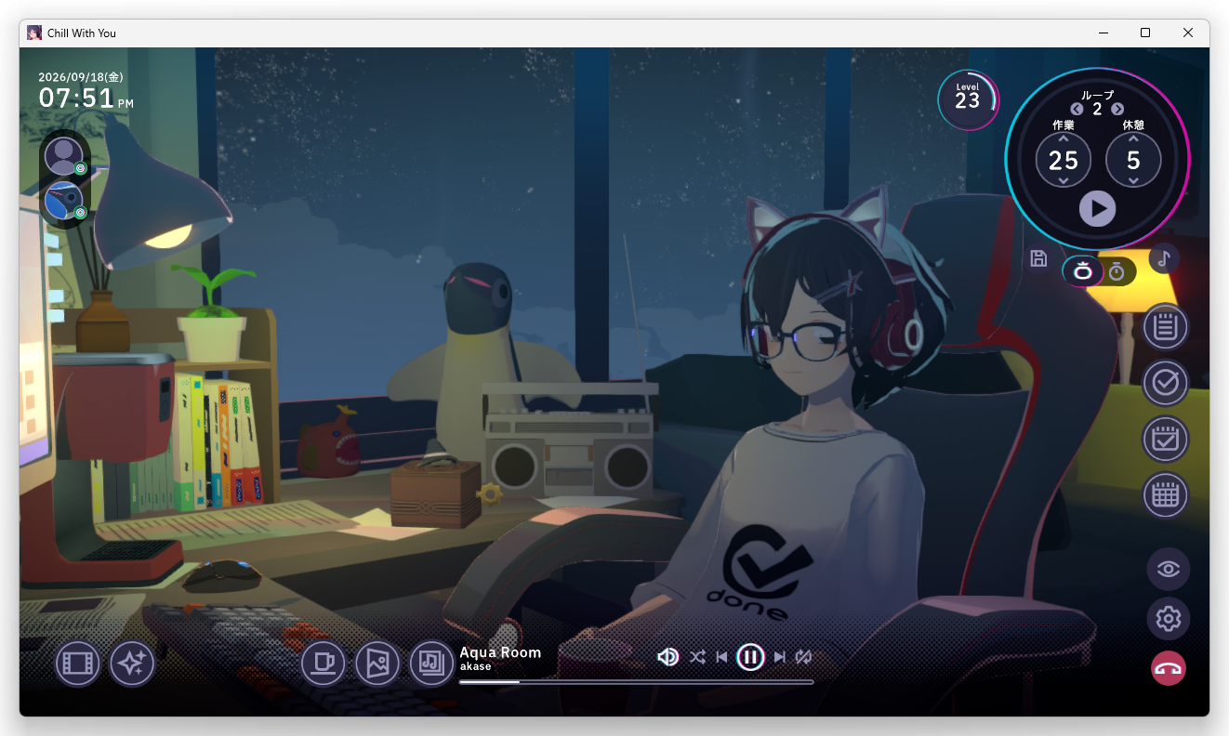Skip to the next track

[x=779, y=658]
